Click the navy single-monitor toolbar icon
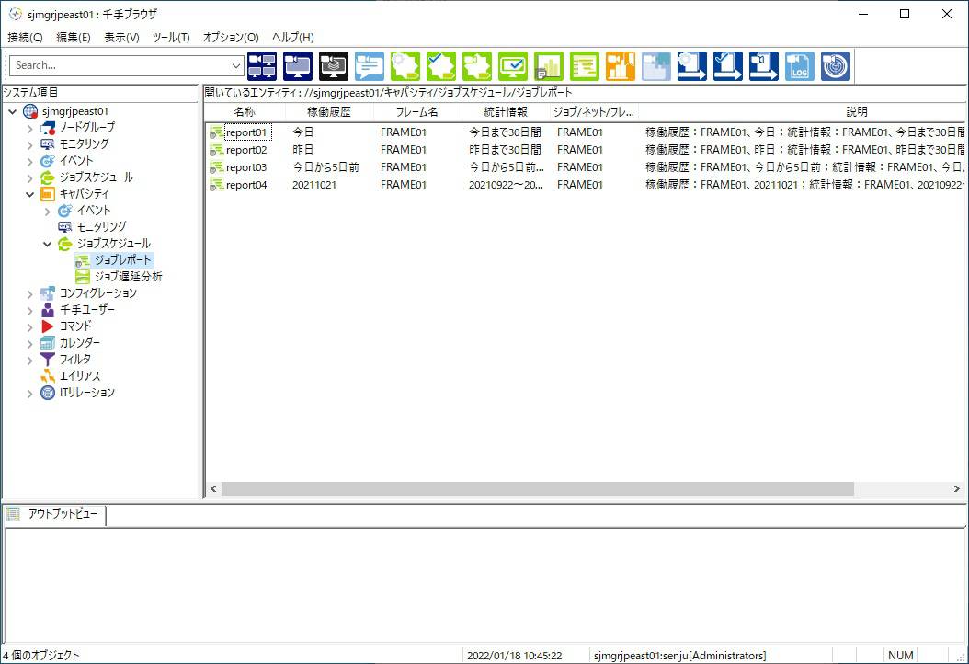 coord(298,66)
